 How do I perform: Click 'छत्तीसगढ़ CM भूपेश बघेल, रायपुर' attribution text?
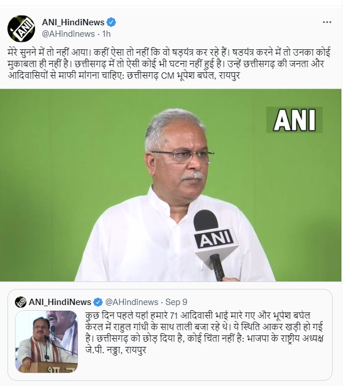pos(183,75)
